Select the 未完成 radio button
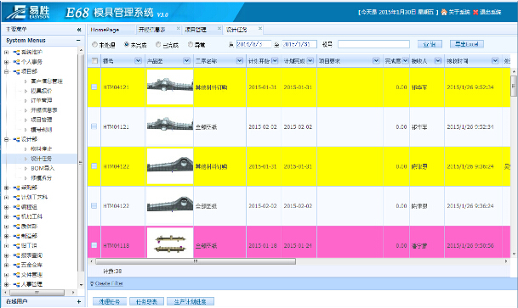The height and width of the screenshot is (308, 518). pyautogui.click(x=127, y=44)
